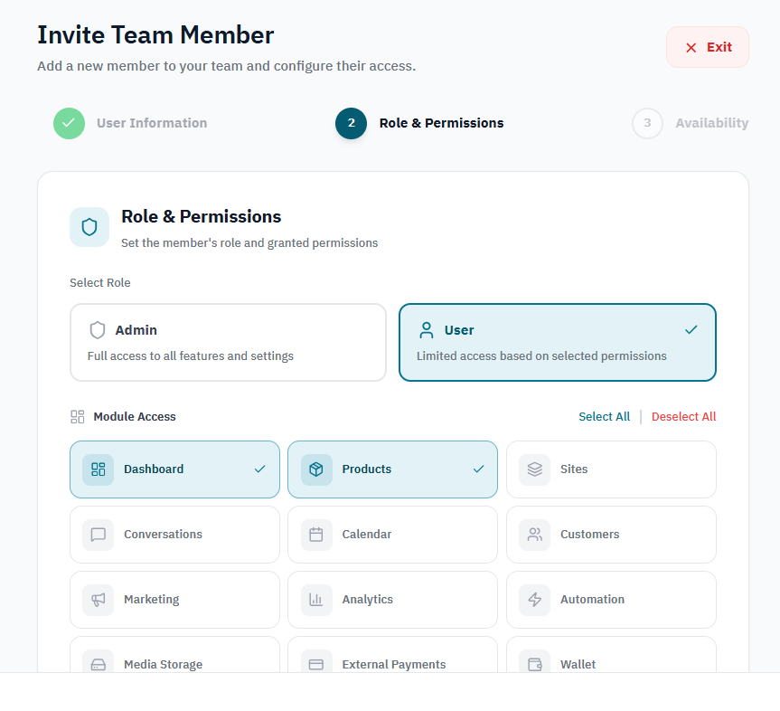Click the Dashboard module icon
Screen dimensions: 780x711
[x=98, y=469]
